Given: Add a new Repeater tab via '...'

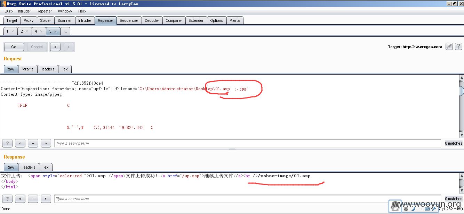Looking at the screenshot, I should point(65,31).
